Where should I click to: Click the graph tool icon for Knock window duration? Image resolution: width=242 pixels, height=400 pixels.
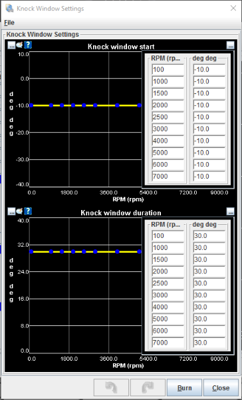click(19, 211)
